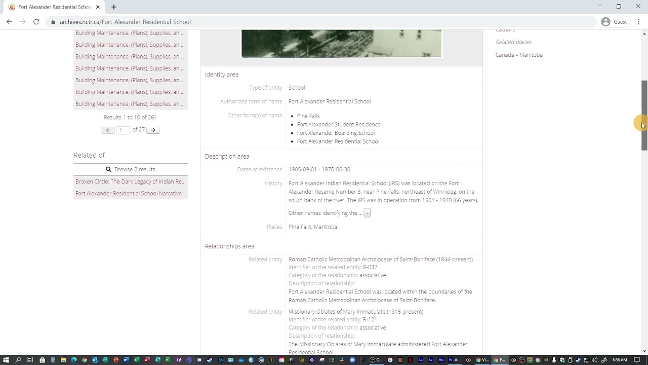Launch Microsoft Store from taskbar
Viewport: 648px width, 365px height.
tap(42, 360)
